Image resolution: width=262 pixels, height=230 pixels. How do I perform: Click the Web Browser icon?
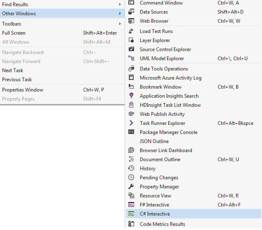tap(131, 21)
